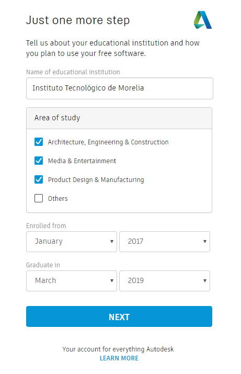Click the NEXT button
Image resolution: width=241 pixels, height=374 pixels.
(x=119, y=316)
